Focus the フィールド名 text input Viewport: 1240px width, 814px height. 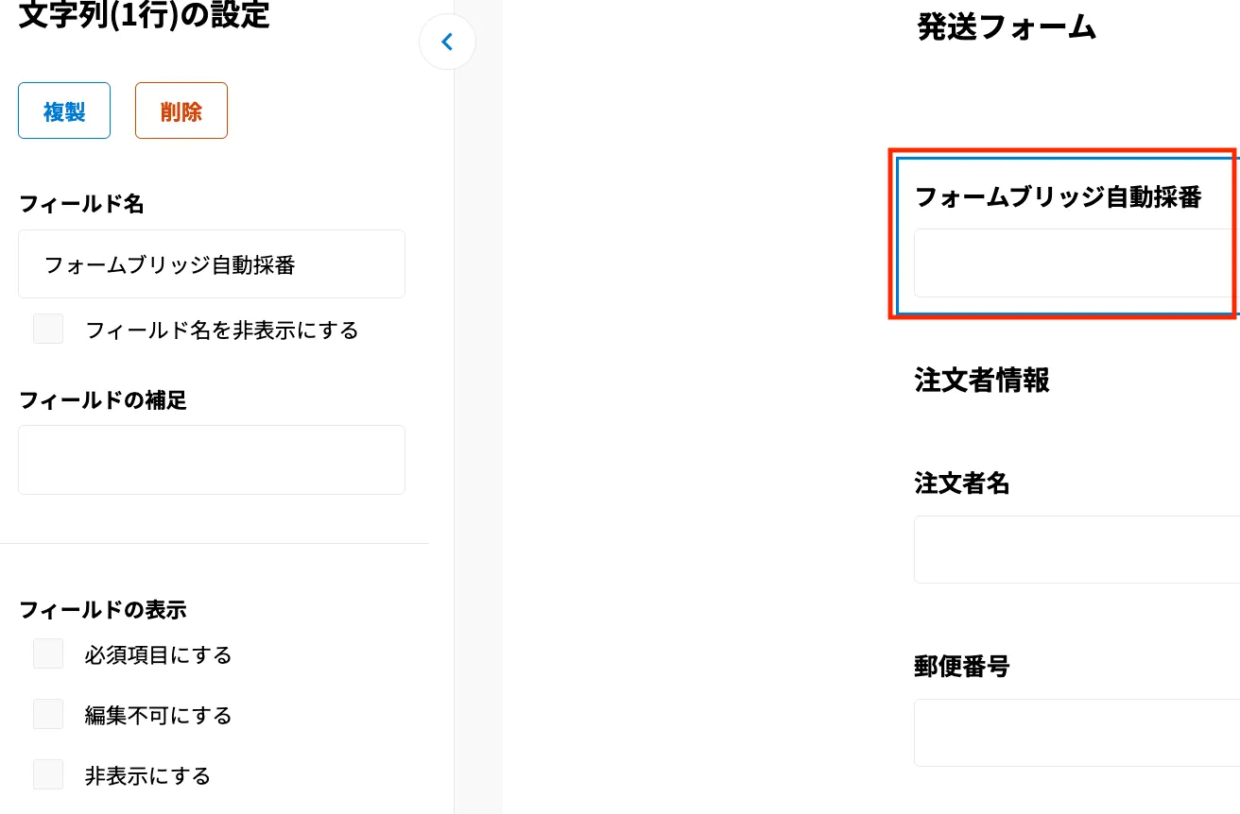click(212, 264)
